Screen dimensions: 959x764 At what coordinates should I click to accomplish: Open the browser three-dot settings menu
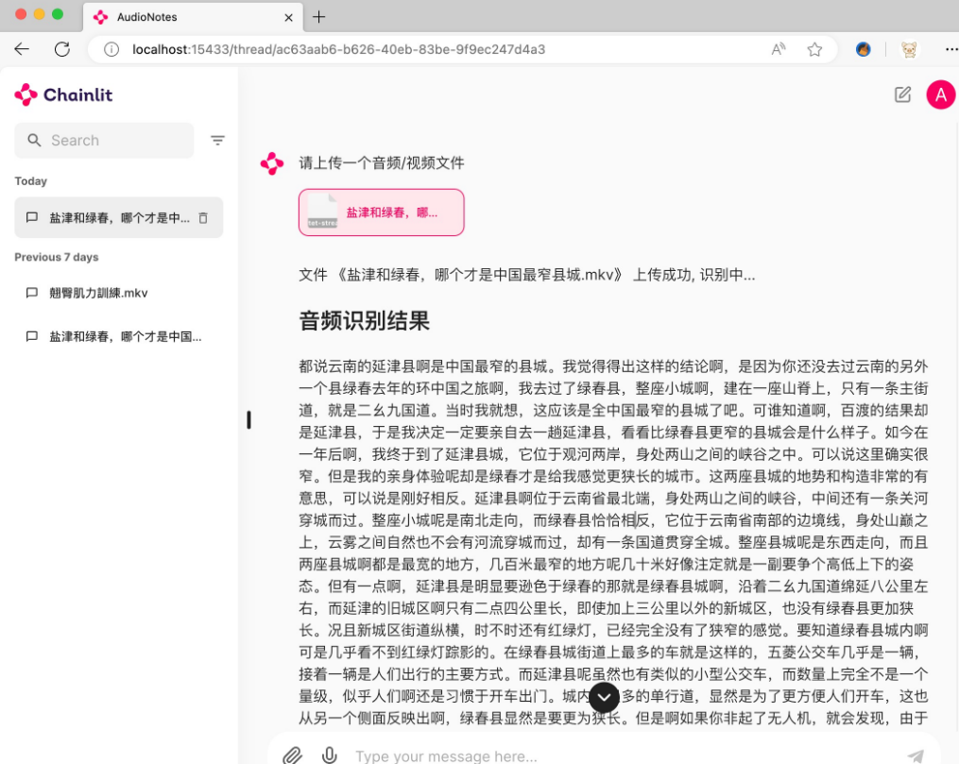(950, 49)
